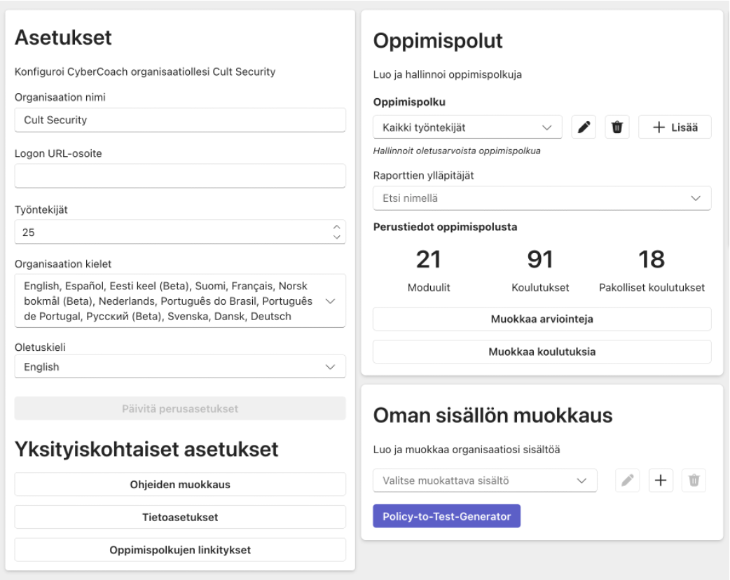This screenshot has height=580, width=730.
Task: Open Ohjeiden muokkaus settings
Action: click(x=180, y=484)
